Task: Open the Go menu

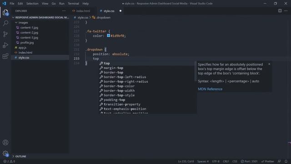Action: coord(54,4)
